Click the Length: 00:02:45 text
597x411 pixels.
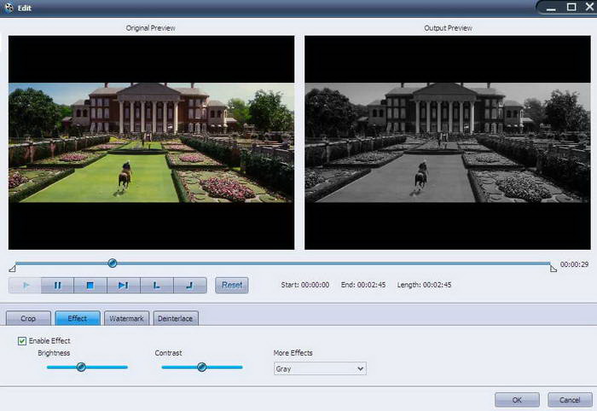click(424, 285)
